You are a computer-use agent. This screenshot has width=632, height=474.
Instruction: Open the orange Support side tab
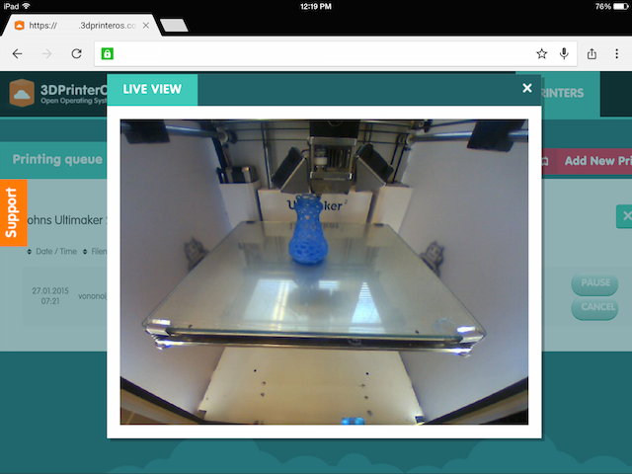pyautogui.click(x=13, y=212)
